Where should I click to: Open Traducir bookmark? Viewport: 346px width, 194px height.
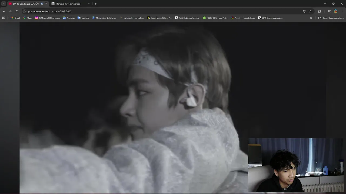[x=83, y=18]
